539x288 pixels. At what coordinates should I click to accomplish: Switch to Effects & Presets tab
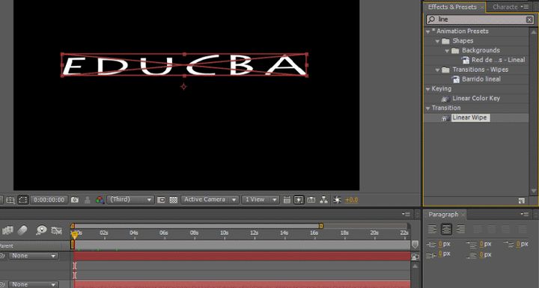(452, 7)
